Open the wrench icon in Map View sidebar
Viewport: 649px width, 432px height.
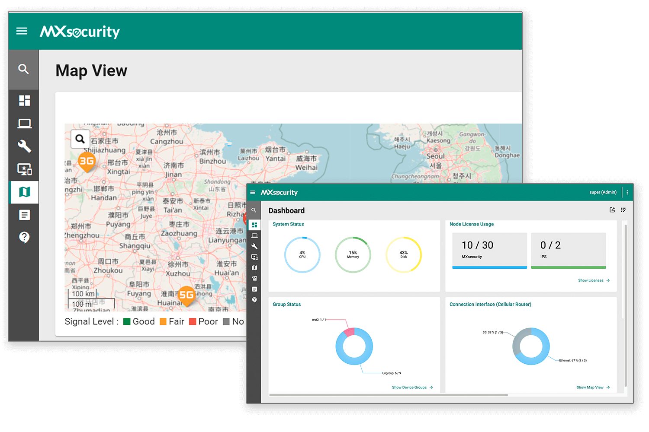point(24,146)
